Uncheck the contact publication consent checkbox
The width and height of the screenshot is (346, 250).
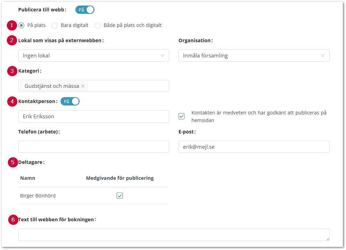click(182, 116)
